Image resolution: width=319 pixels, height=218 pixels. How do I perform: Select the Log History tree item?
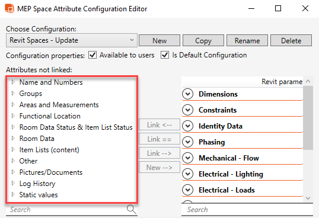[x=37, y=184]
